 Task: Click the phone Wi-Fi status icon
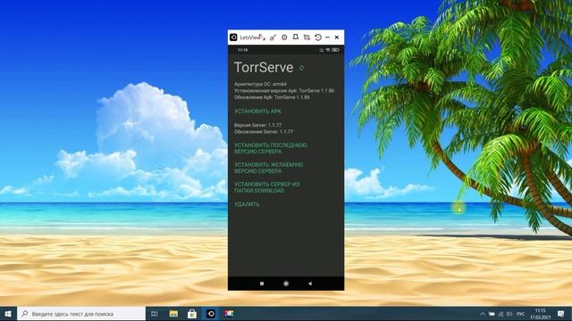(x=328, y=50)
